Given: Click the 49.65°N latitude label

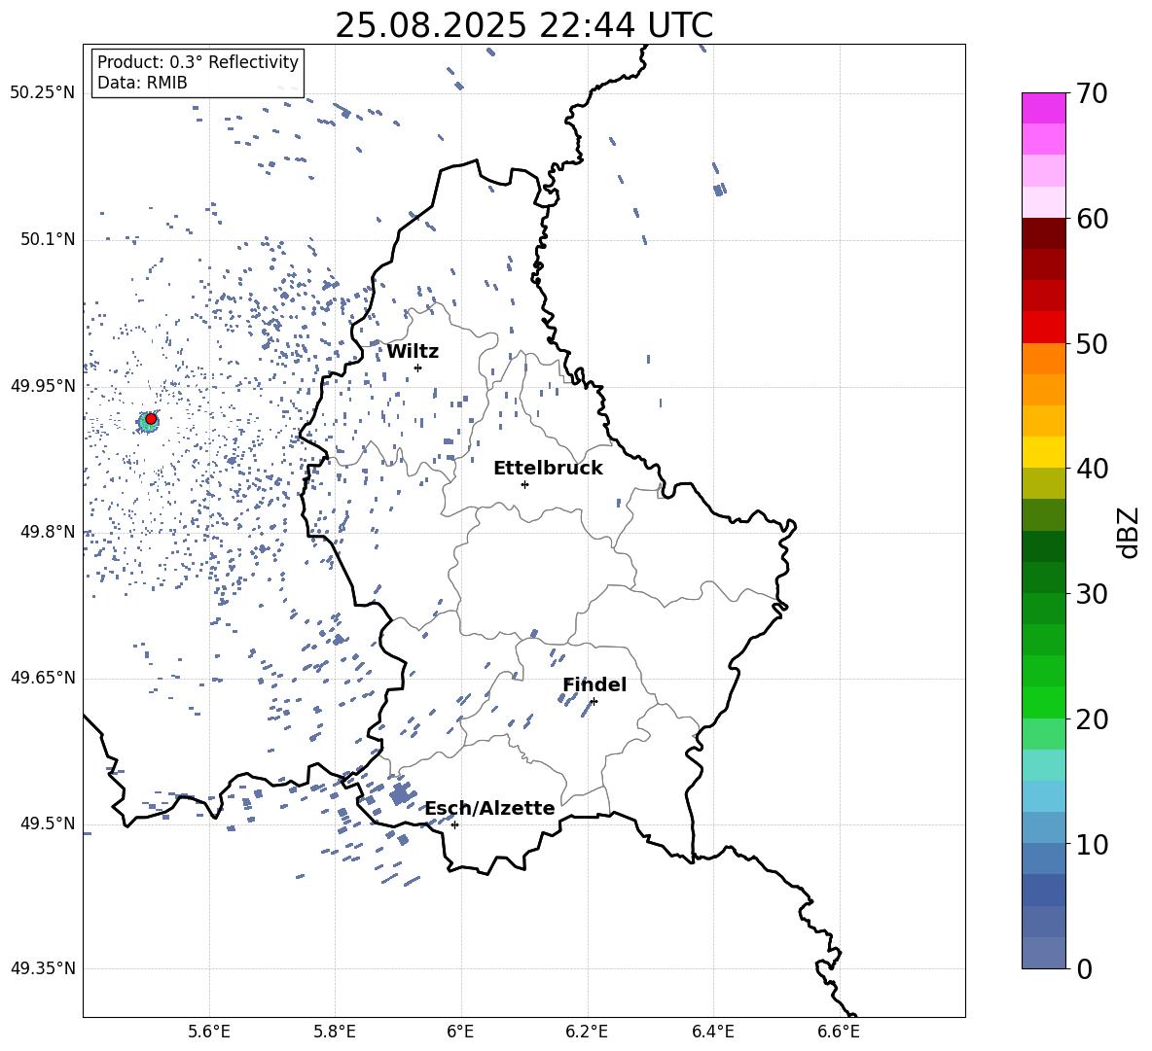Looking at the screenshot, I should [43, 678].
